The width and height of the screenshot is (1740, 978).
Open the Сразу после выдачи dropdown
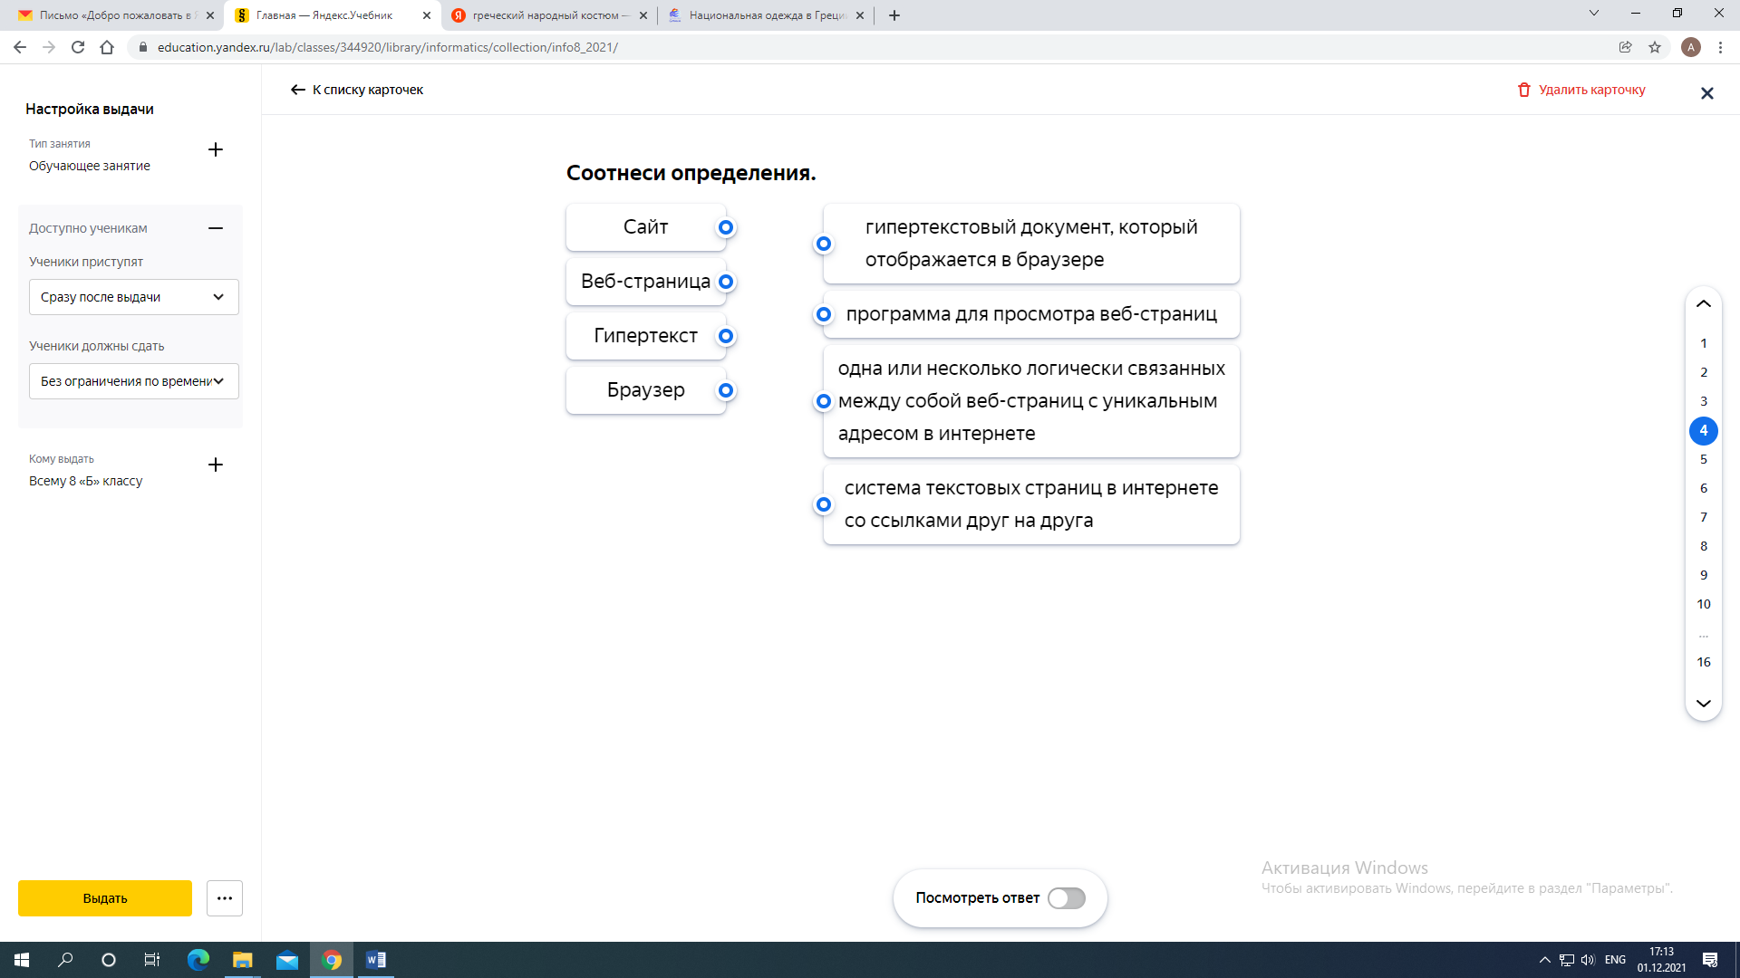pos(134,297)
